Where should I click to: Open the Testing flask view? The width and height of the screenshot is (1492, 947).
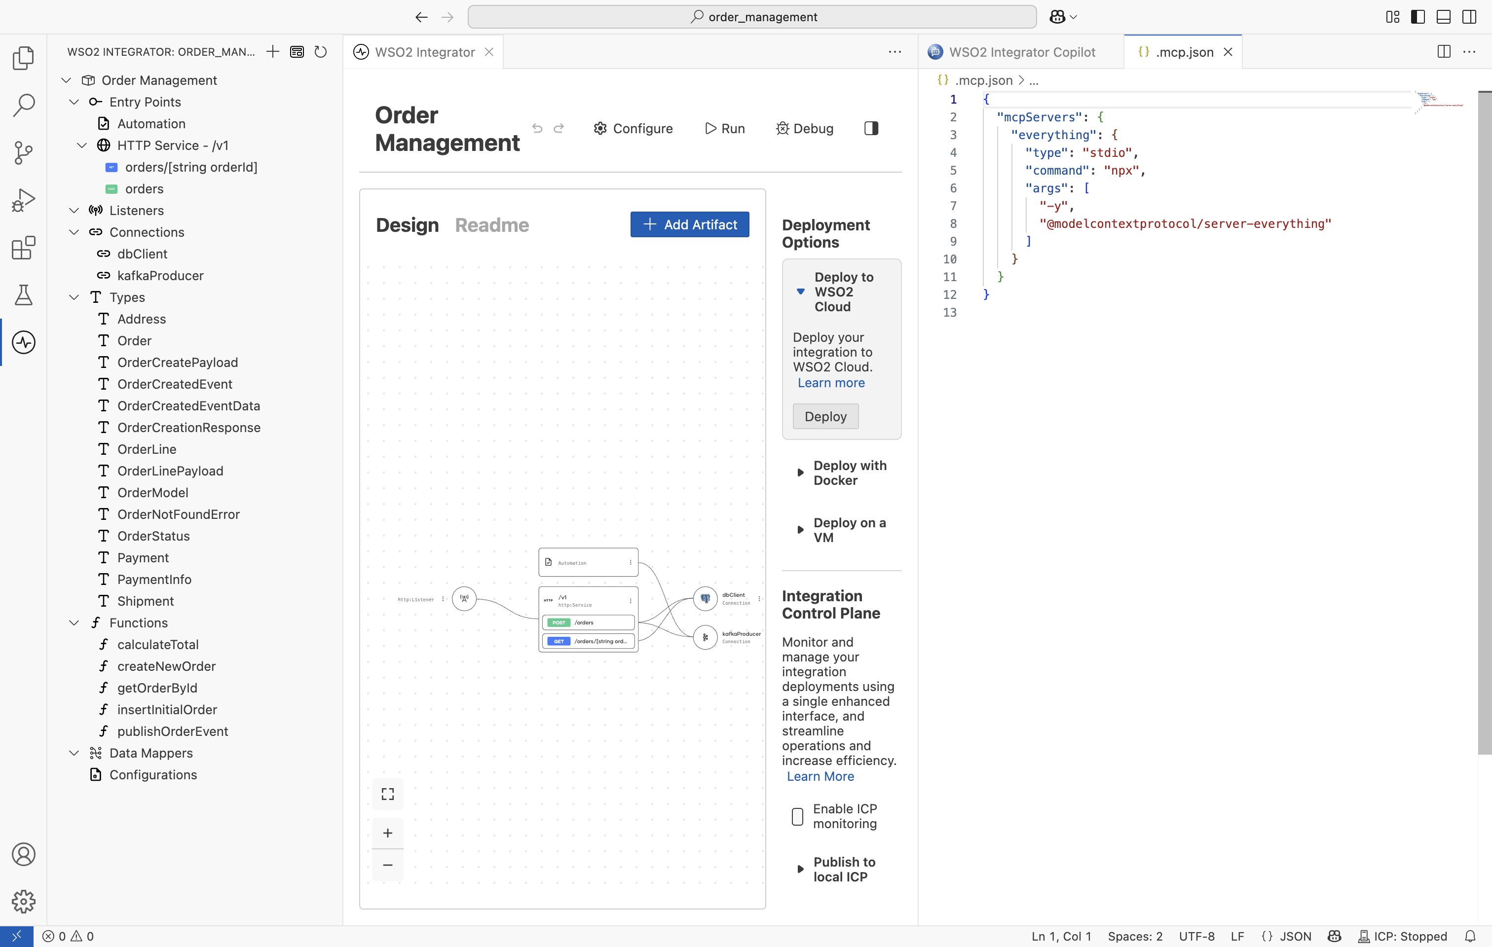point(24,295)
